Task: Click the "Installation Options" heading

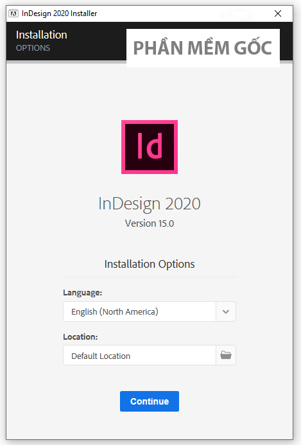Action: 150,264
